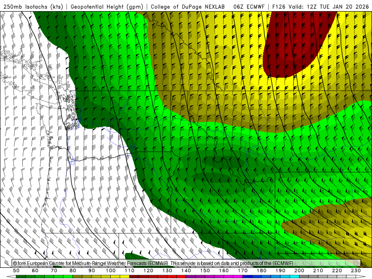Click the '150' label on the color scale
Image resolution: width=372 pixels, height=279 pixels.
click(205, 271)
